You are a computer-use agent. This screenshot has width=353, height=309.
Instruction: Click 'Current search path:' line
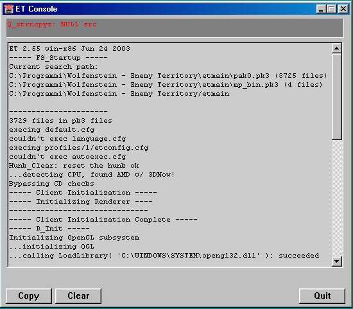tap(53, 67)
